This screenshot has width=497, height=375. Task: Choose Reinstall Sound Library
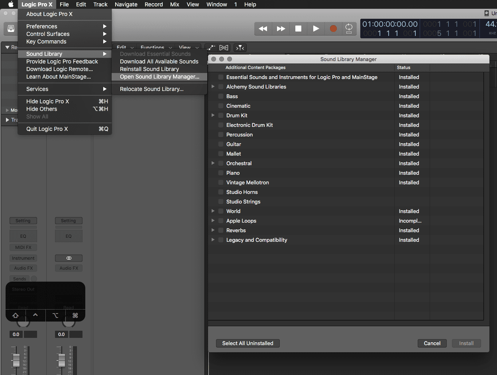tap(159, 69)
